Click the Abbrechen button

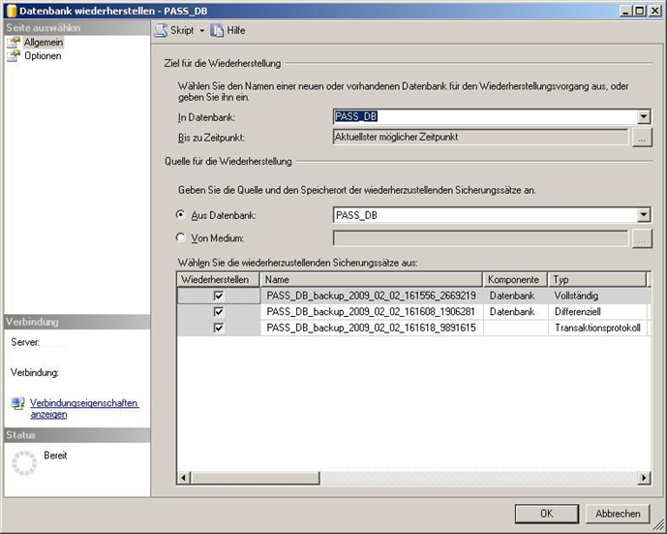pos(618,514)
